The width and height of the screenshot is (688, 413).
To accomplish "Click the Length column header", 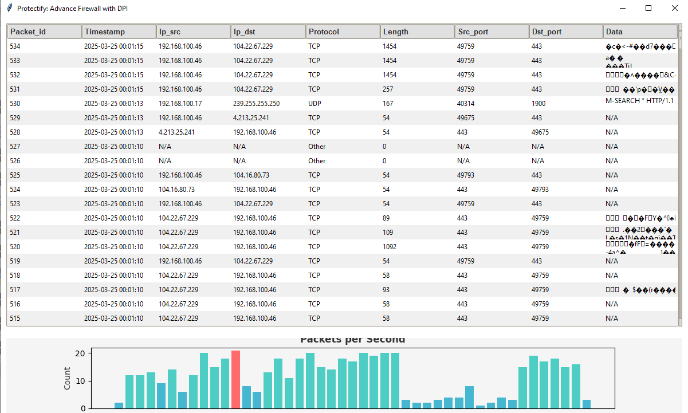I will pos(417,32).
